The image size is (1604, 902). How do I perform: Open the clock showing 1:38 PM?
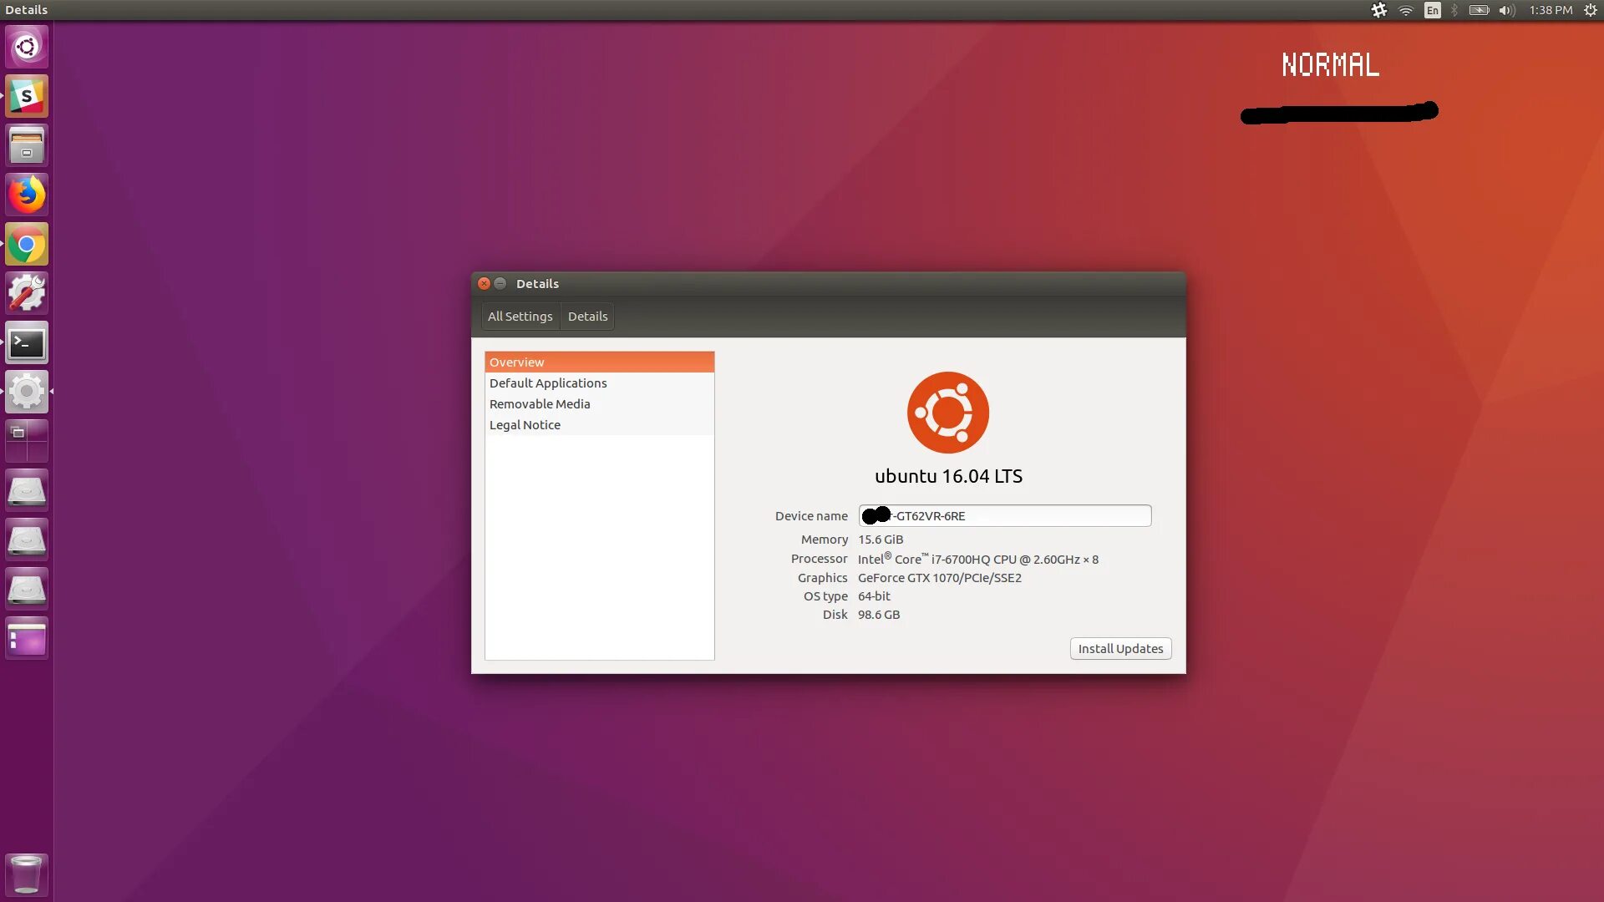[x=1551, y=10]
